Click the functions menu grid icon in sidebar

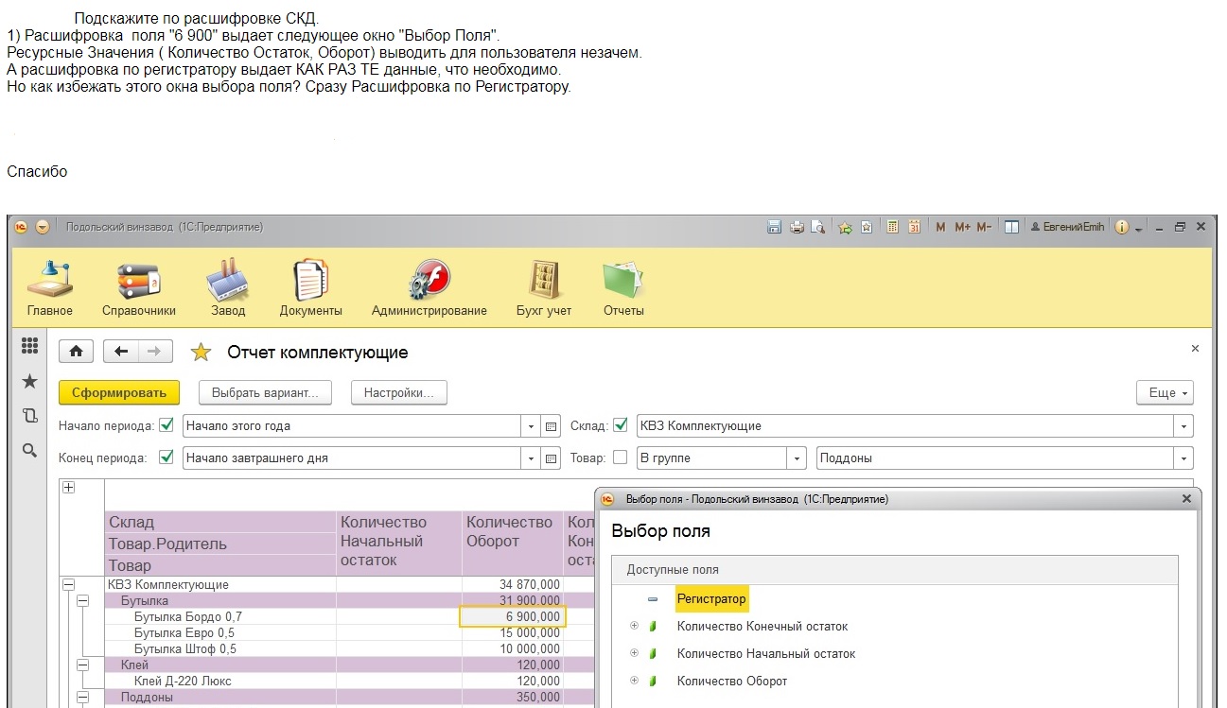[x=29, y=346]
